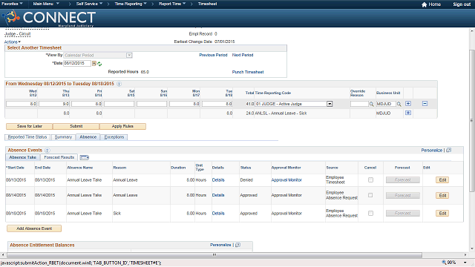
Task: Add a row after the ANLSL Annual Leave line
Action: 408,113
